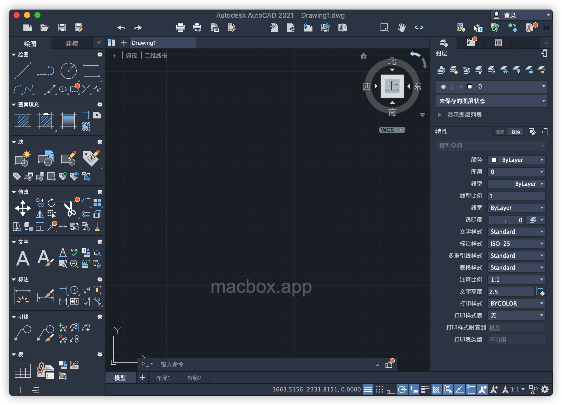
Task: Toggle transparency display in status bar
Action: click(x=437, y=389)
